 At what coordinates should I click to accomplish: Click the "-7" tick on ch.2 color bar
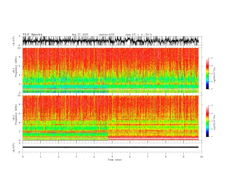coord(212,137)
